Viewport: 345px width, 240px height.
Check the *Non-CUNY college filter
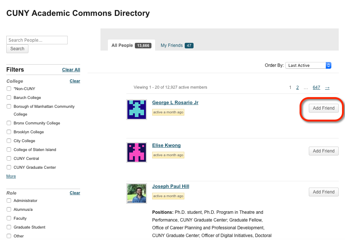9,89
